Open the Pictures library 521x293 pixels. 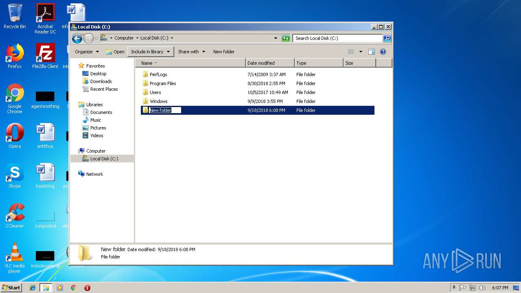click(98, 128)
